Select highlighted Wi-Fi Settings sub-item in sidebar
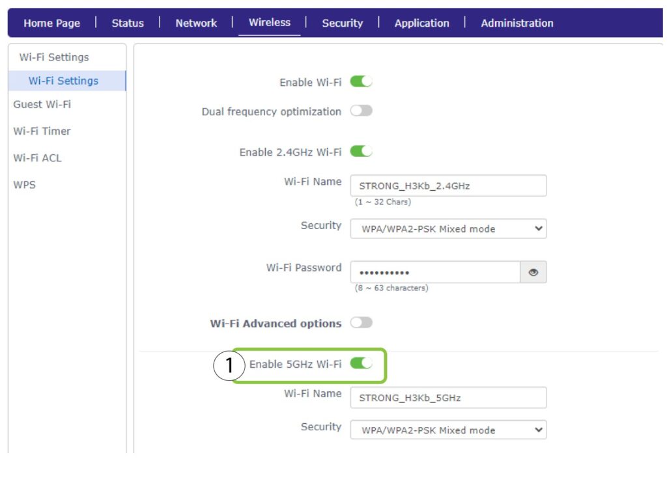Image resolution: width=667 pixels, height=485 pixels. [x=67, y=81]
